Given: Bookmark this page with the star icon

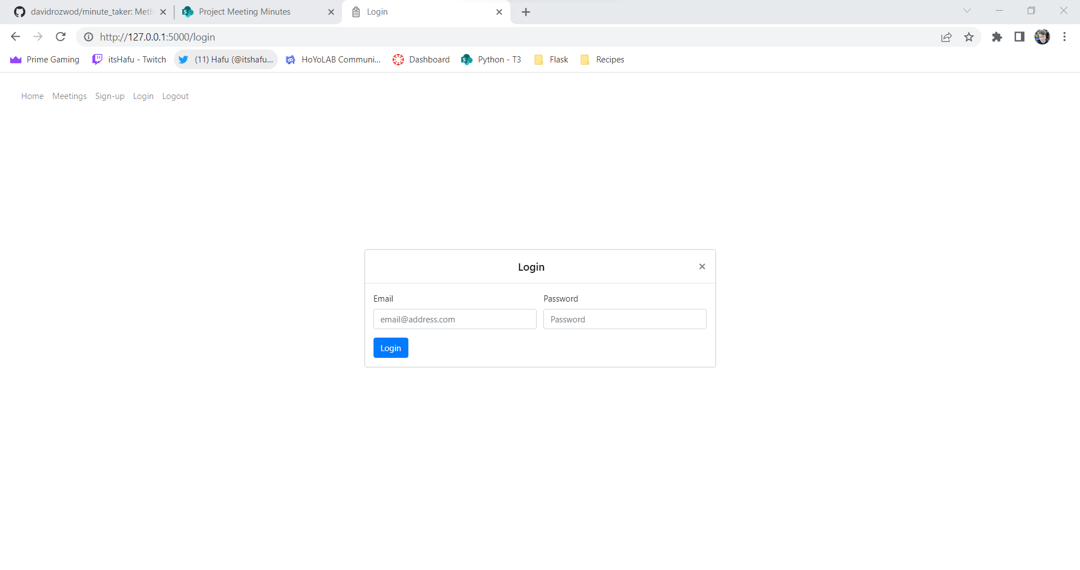Looking at the screenshot, I should tap(969, 37).
